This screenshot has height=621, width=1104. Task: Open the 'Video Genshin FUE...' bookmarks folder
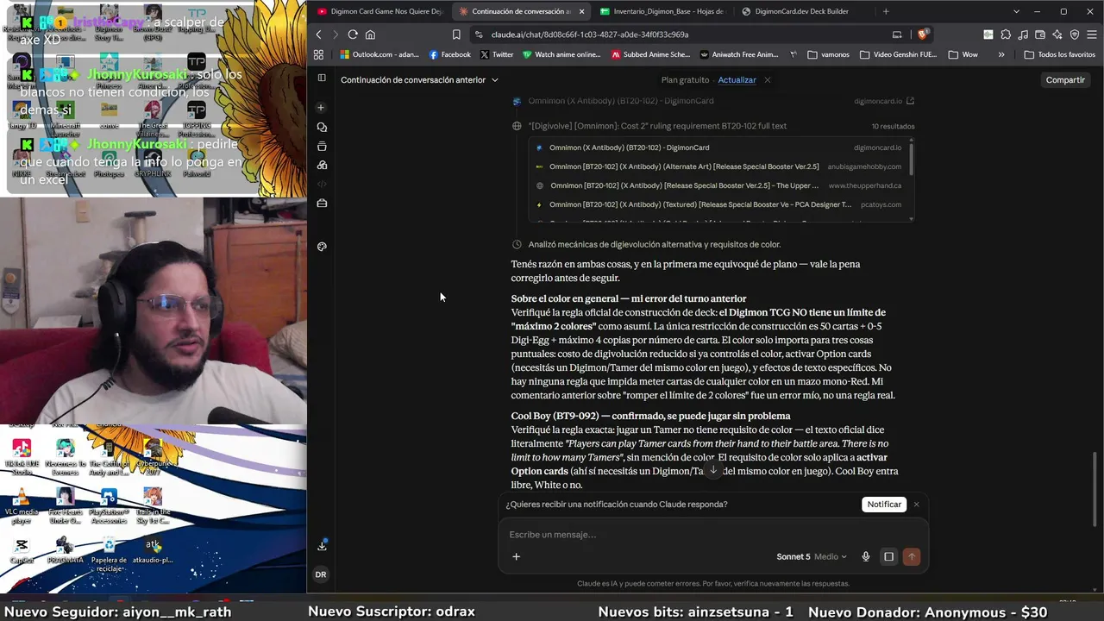click(x=898, y=54)
